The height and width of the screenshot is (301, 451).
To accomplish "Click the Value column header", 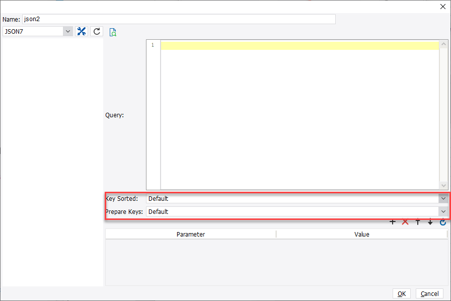I will (x=361, y=234).
